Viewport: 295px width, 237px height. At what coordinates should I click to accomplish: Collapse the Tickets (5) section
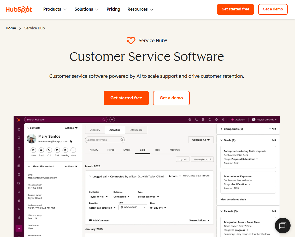coord(221,211)
